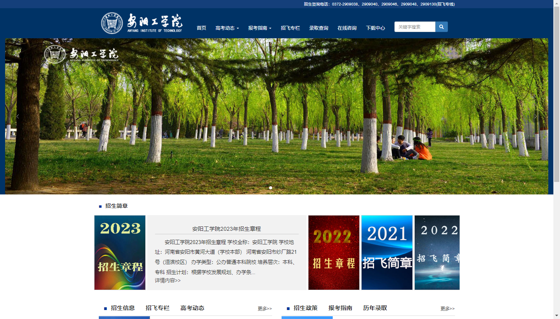Image resolution: width=560 pixels, height=319 pixels.
Task: Click the campus willow trees banner image
Action: coord(276,116)
